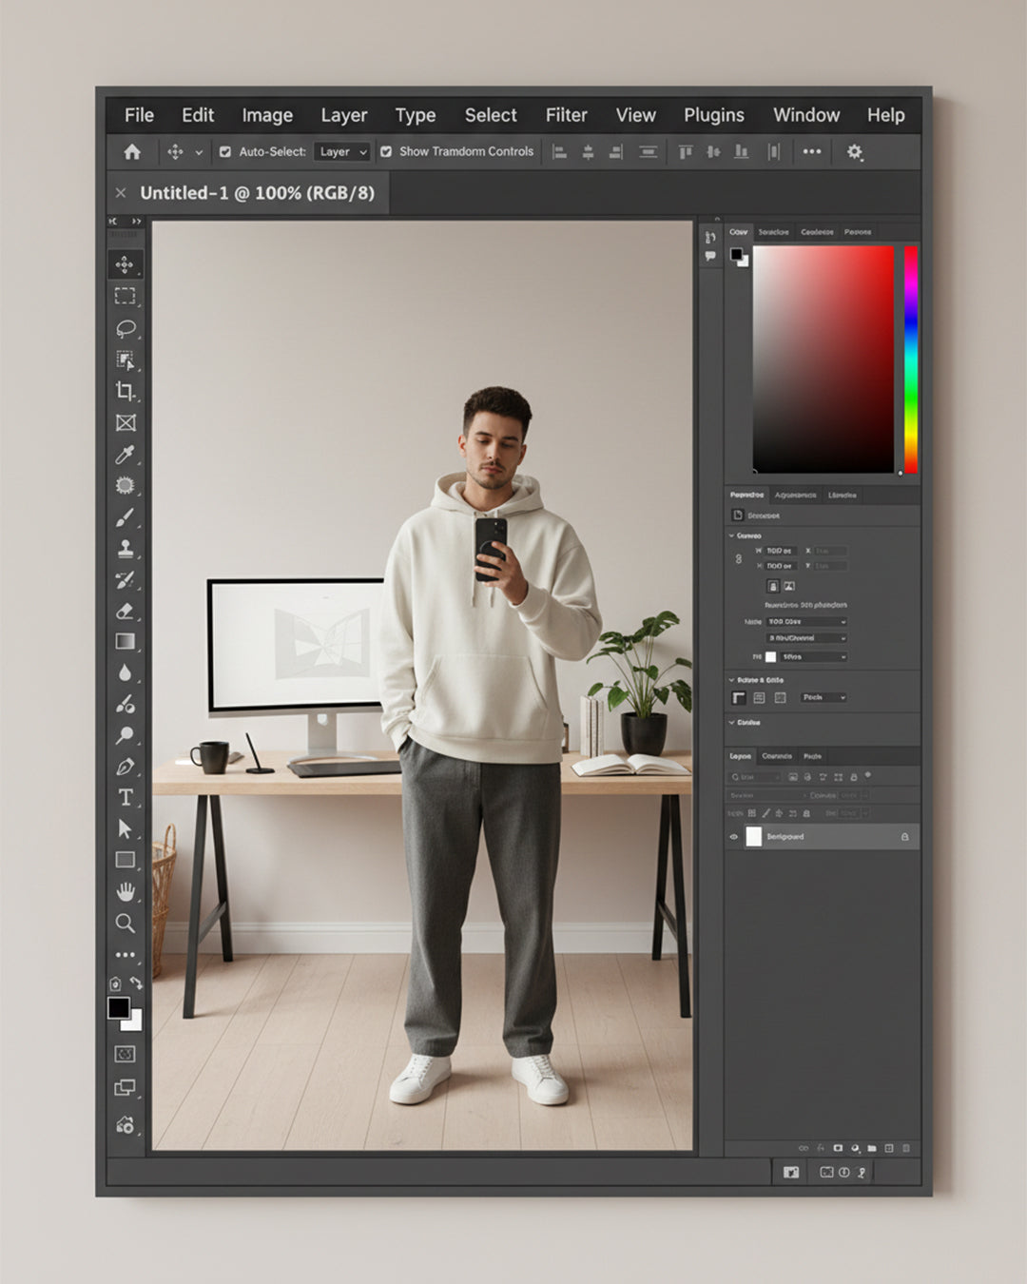Screen dimensions: 1027x1284
Task: Click the three-dots more options button
Action: 811,152
